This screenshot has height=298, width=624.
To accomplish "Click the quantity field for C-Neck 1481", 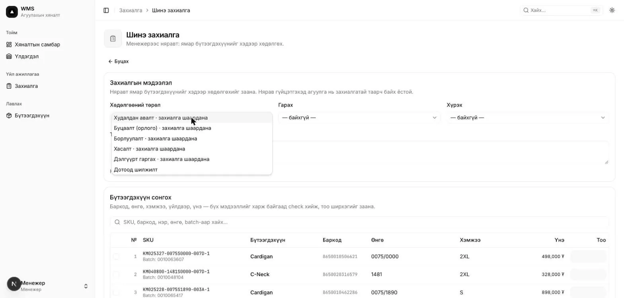I will click(588, 275).
